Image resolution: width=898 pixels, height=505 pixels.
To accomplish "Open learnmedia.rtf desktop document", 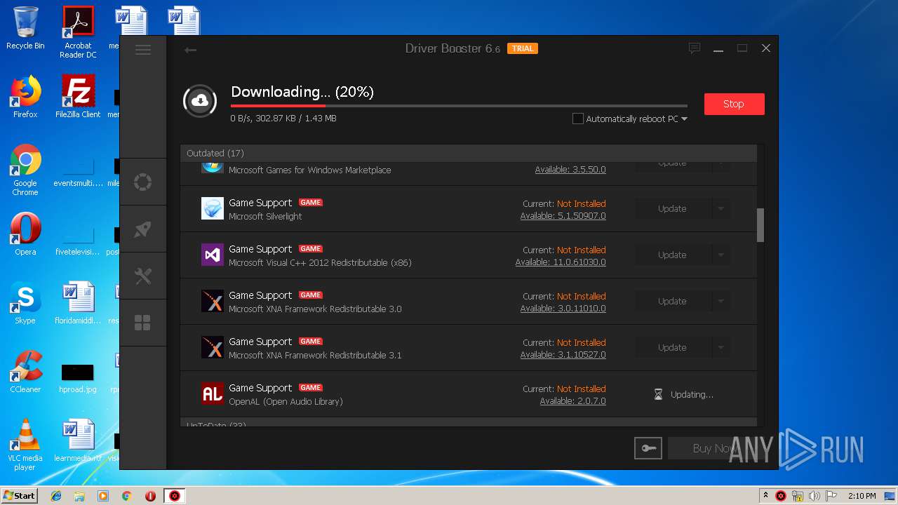I will pyautogui.click(x=78, y=440).
